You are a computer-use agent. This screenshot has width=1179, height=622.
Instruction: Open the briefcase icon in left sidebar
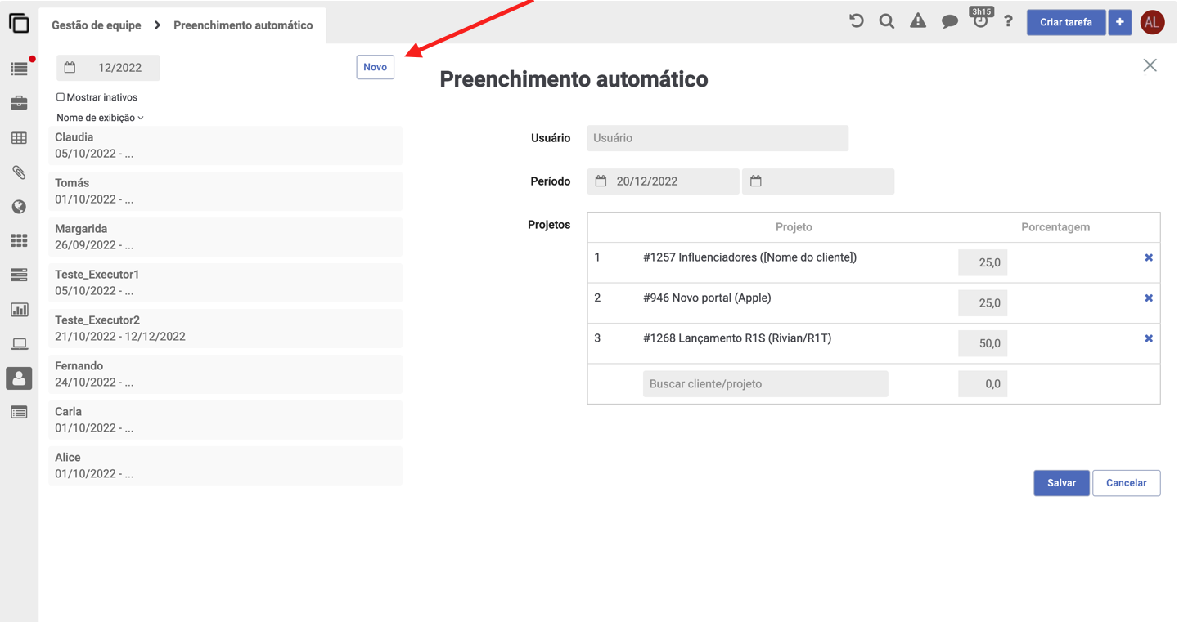19,103
